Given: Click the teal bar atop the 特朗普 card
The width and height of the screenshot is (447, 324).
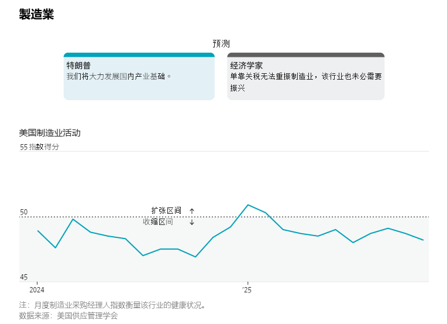Looking at the screenshot, I should click(139, 54).
